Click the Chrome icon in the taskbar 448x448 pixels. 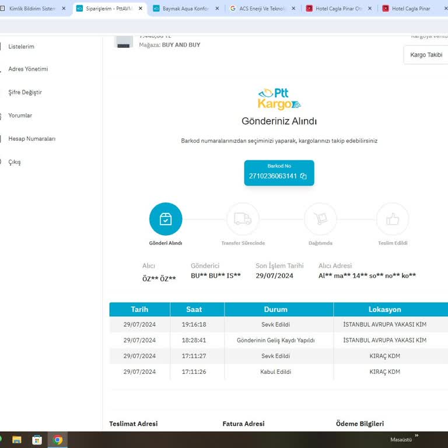click(x=57, y=440)
